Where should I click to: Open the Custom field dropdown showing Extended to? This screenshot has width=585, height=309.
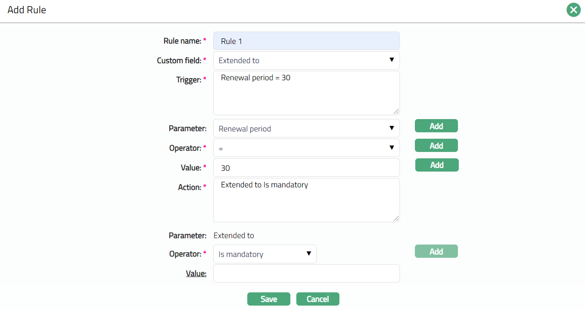(306, 61)
